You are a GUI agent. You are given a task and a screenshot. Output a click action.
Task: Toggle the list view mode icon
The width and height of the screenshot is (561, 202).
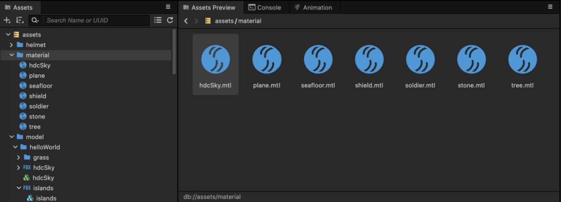158,20
